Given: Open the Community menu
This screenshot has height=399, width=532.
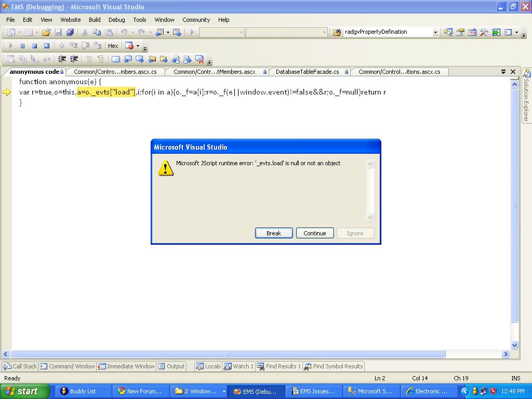Looking at the screenshot, I should tap(196, 20).
